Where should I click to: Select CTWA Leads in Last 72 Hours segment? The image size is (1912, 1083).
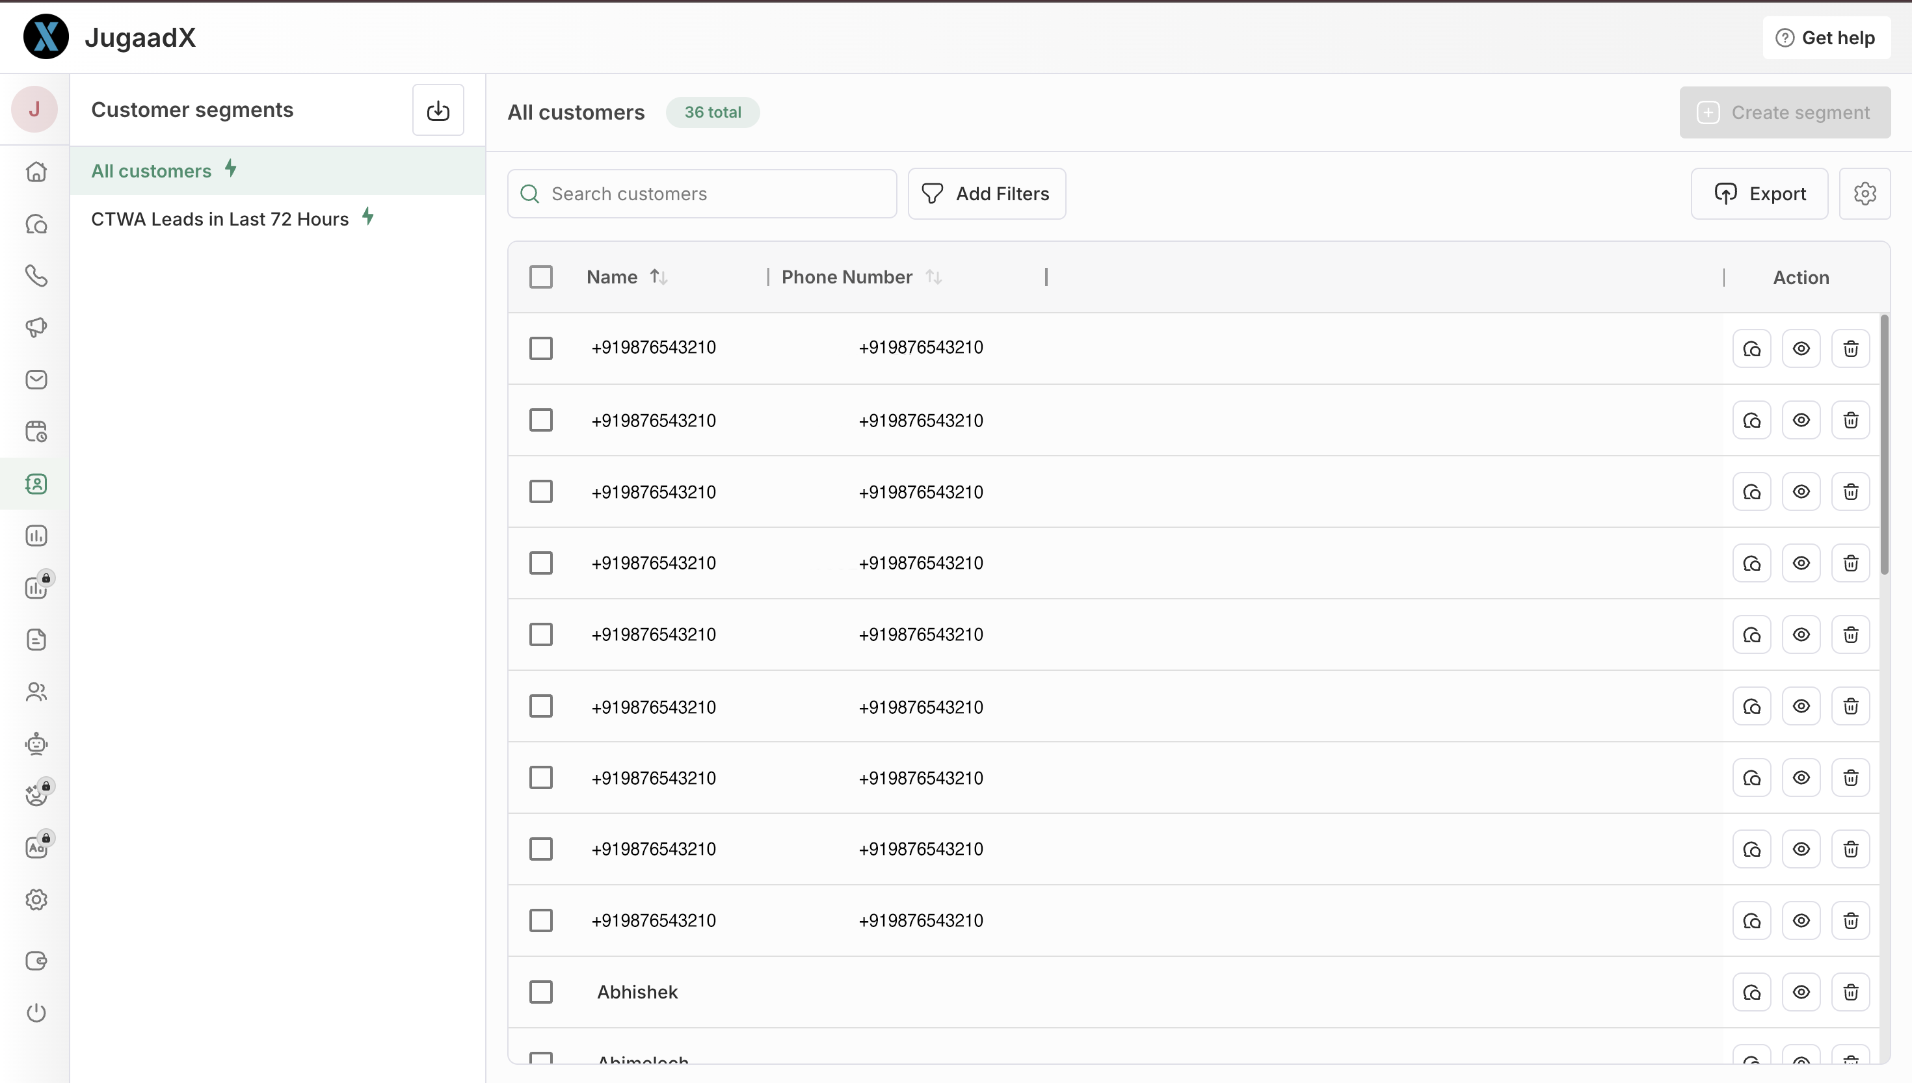pos(219,218)
